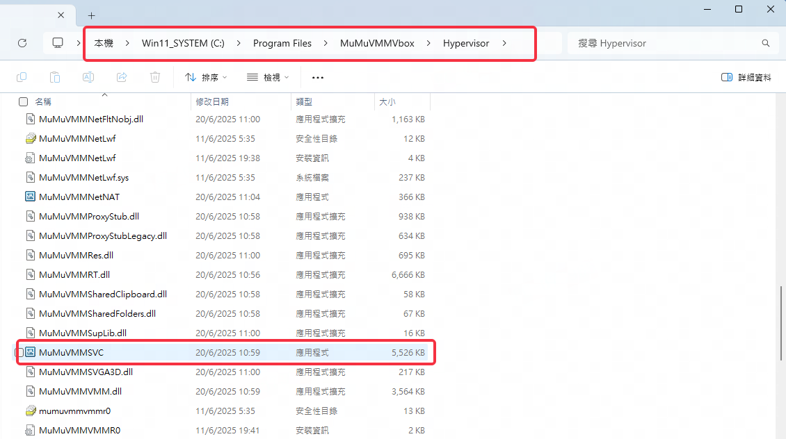This screenshot has width=786, height=439.
Task: Click the 5,526 KB size cell
Action: (x=408, y=352)
